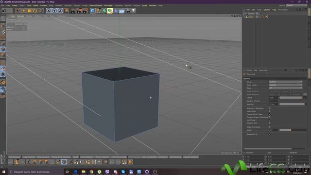Click the Camera object icon in the top toolbar
The image size is (311, 175).
pyautogui.click(x=127, y=11)
